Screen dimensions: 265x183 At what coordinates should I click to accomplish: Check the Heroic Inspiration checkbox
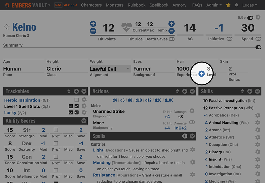(x=77, y=100)
